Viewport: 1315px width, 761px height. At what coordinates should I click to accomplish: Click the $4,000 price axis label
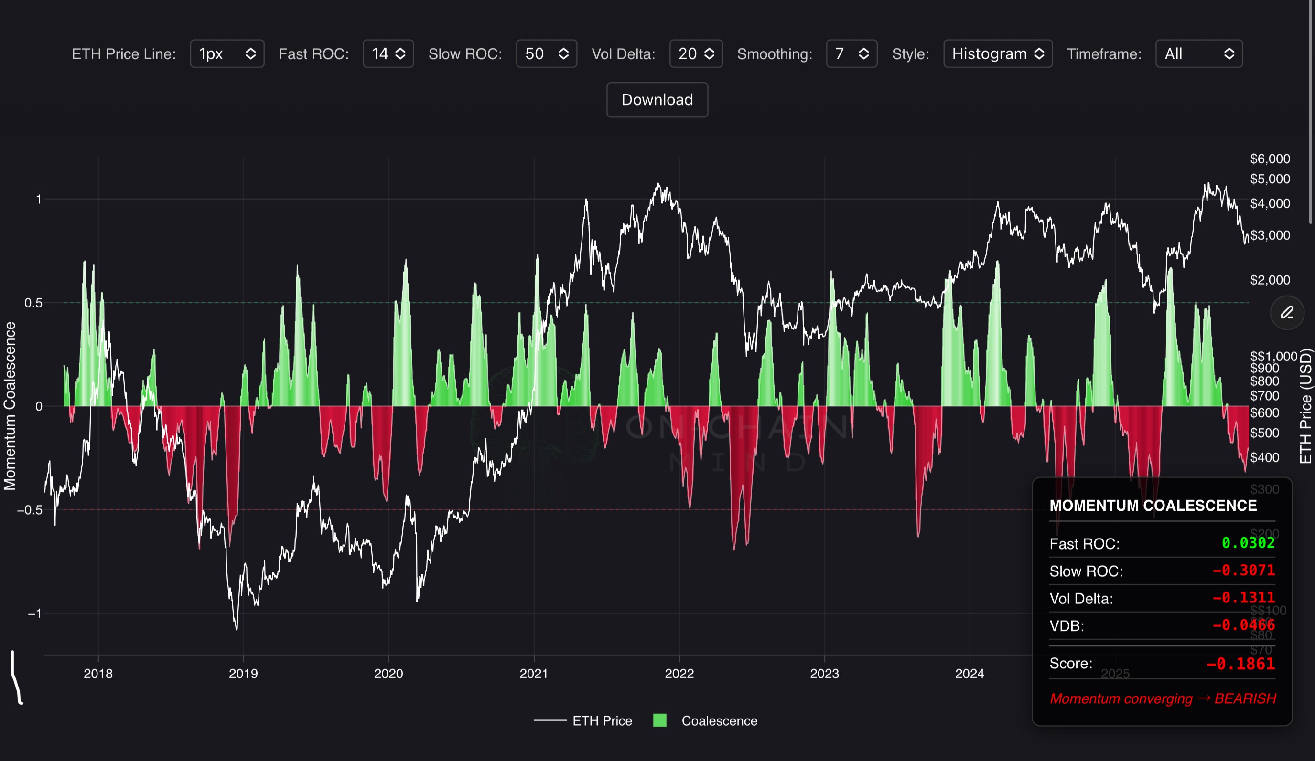tap(1270, 203)
